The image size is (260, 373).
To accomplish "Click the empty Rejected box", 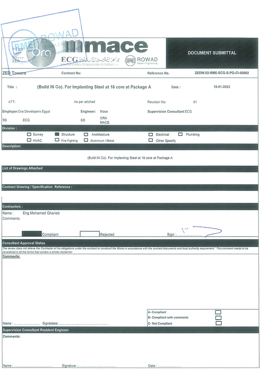I will point(90,234).
